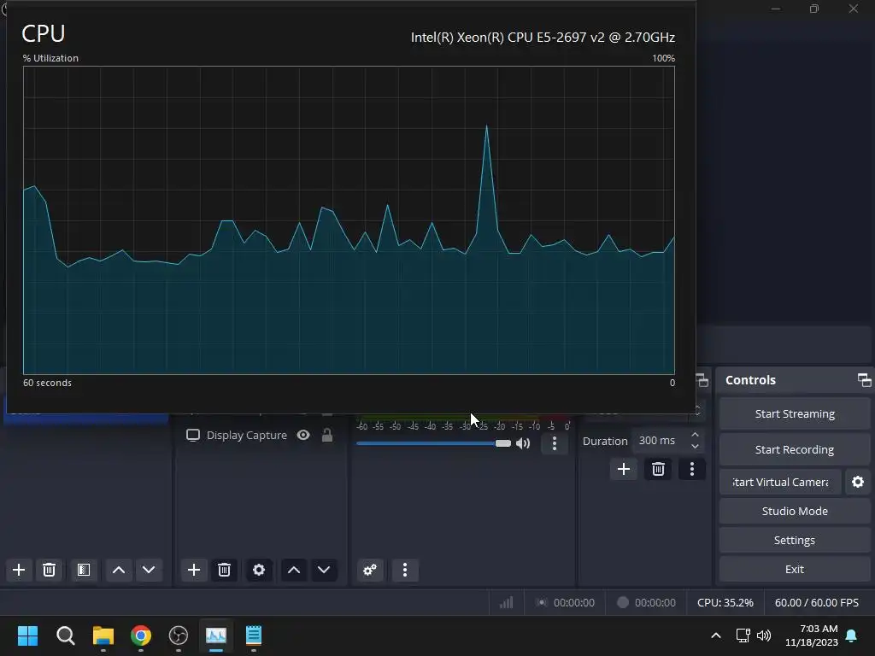The width and height of the screenshot is (875, 656).
Task: Delete selected source with trash icon
Action: [x=225, y=570]
